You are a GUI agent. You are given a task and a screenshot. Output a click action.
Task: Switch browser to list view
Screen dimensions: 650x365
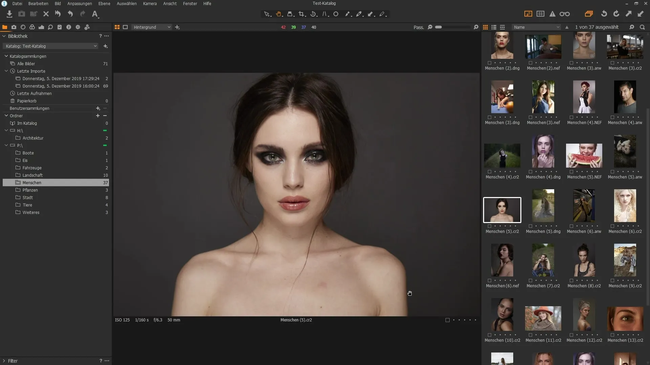(494, 27)
